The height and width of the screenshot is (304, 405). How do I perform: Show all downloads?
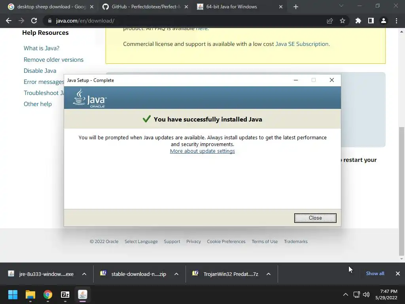[375, 274]
